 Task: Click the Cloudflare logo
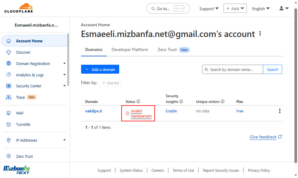point(18,8)
